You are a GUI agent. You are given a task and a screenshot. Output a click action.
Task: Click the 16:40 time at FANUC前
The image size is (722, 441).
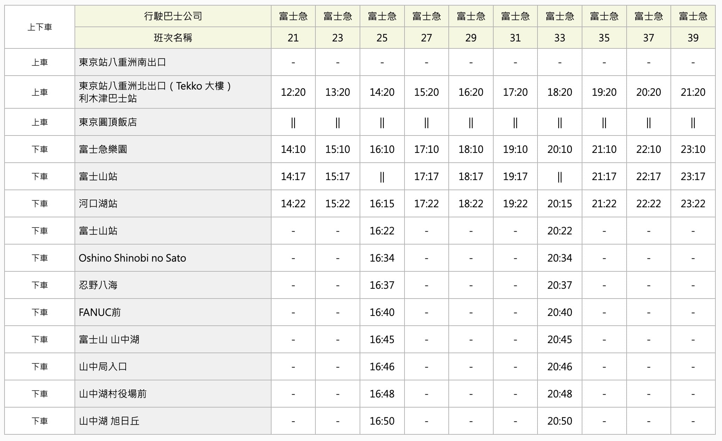coord(382,312)
